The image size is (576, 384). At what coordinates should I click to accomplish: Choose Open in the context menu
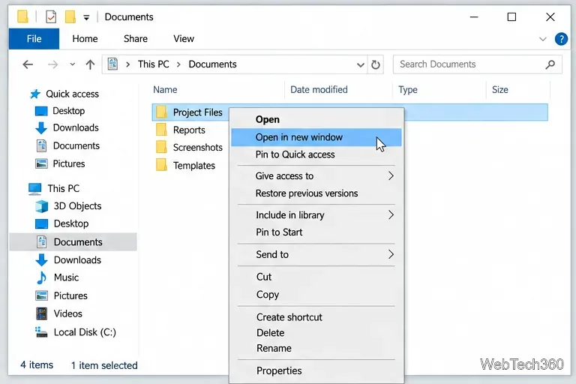[316, 119]
